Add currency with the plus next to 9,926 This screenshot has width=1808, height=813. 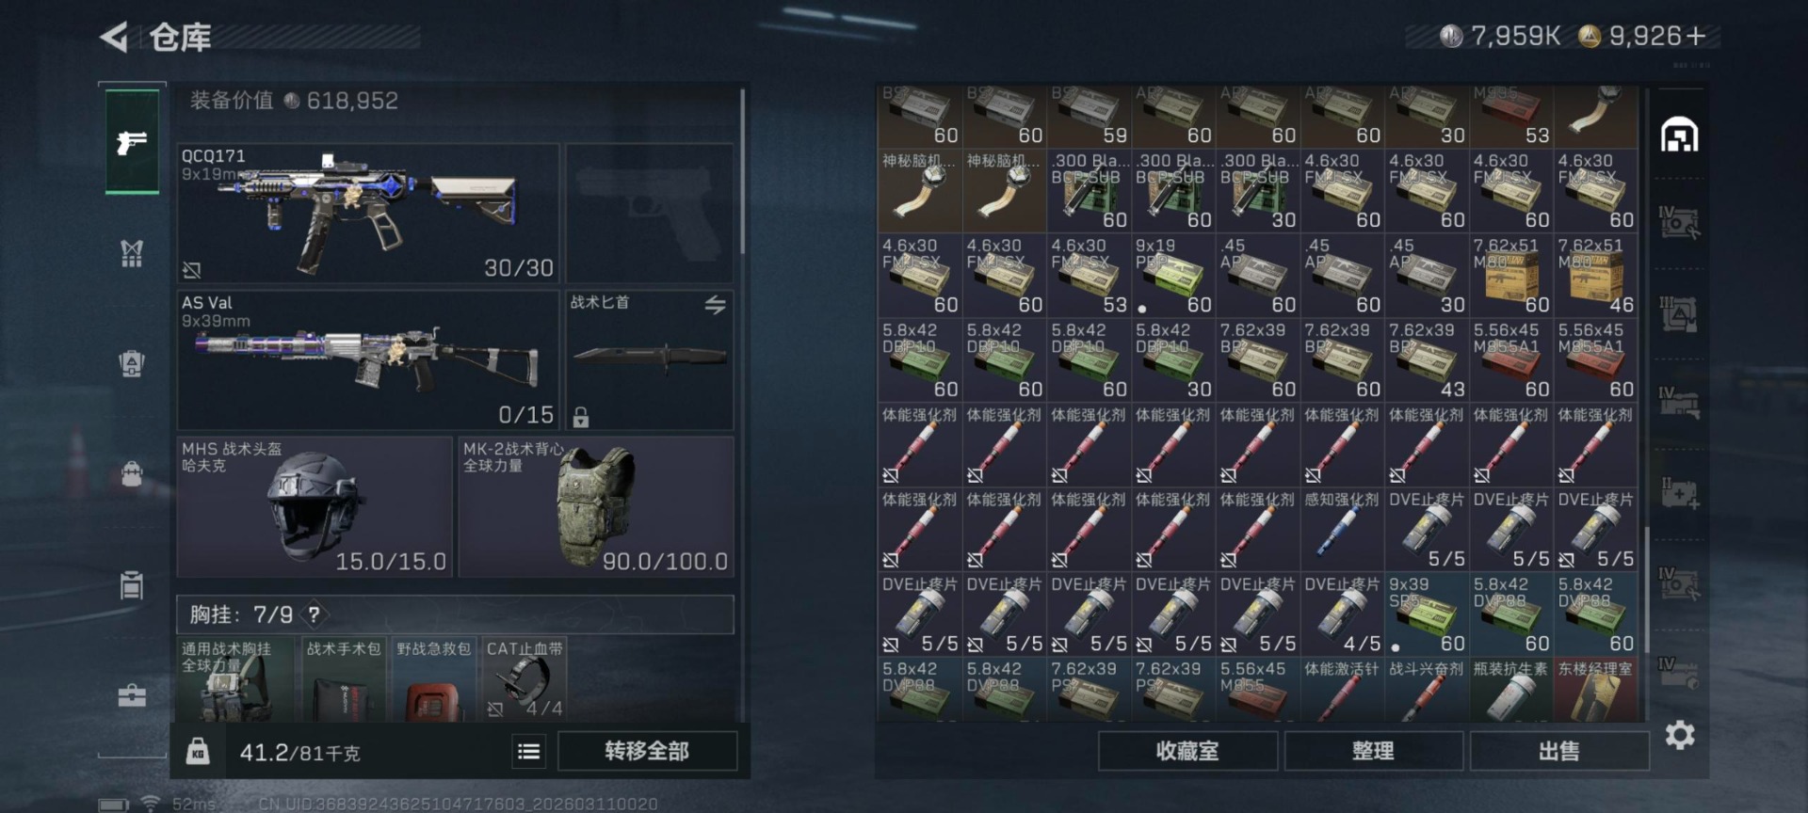click(x=1696, y=36)
